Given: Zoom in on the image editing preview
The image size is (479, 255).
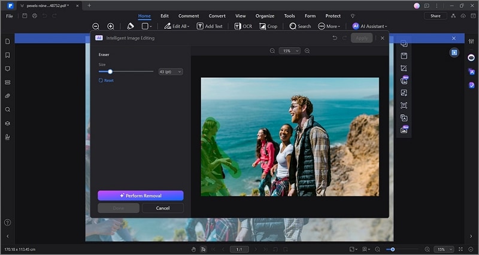Looking at the screenshot, I should (x=307, y=51).
